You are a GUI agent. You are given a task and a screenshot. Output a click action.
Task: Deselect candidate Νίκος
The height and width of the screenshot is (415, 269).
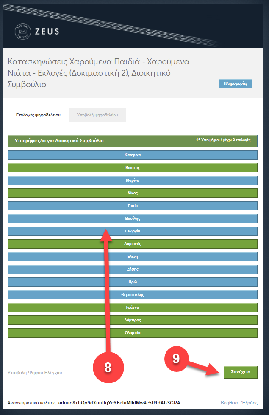tap(133, 193)
